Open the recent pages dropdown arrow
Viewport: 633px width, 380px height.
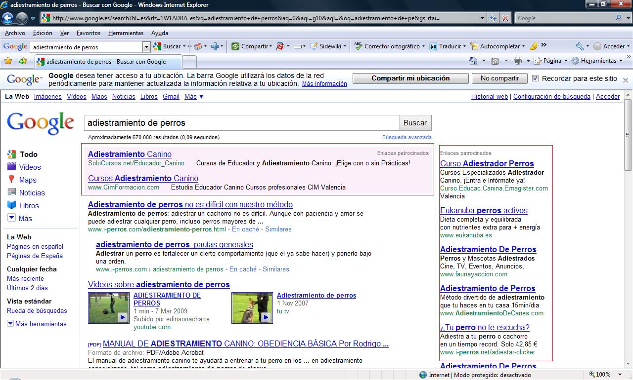click(33, 19)
